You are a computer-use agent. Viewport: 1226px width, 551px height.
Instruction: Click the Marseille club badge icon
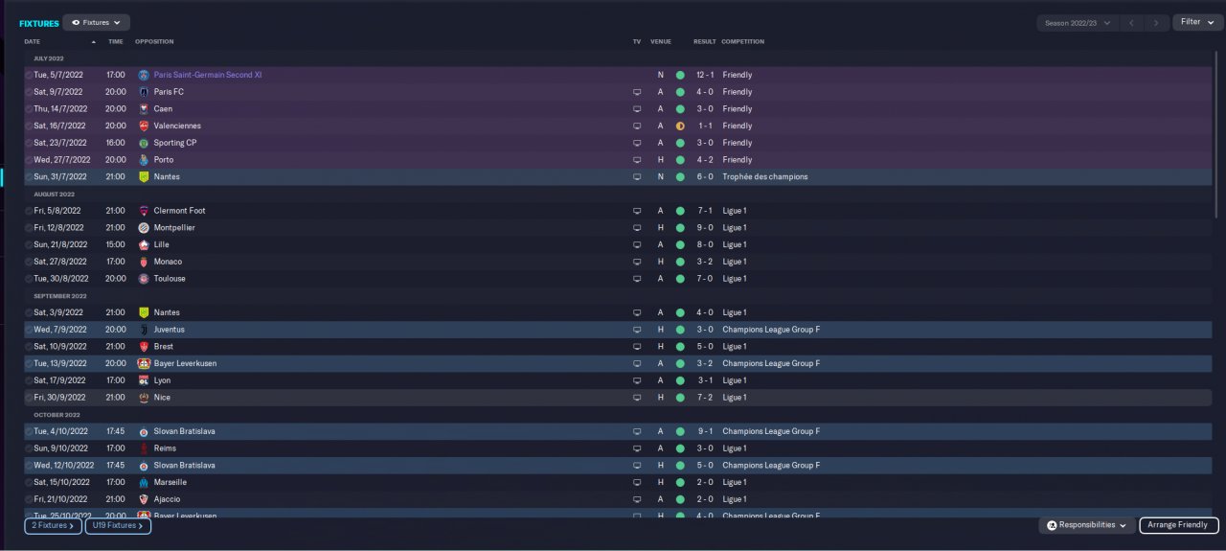[x=144, y=482]
